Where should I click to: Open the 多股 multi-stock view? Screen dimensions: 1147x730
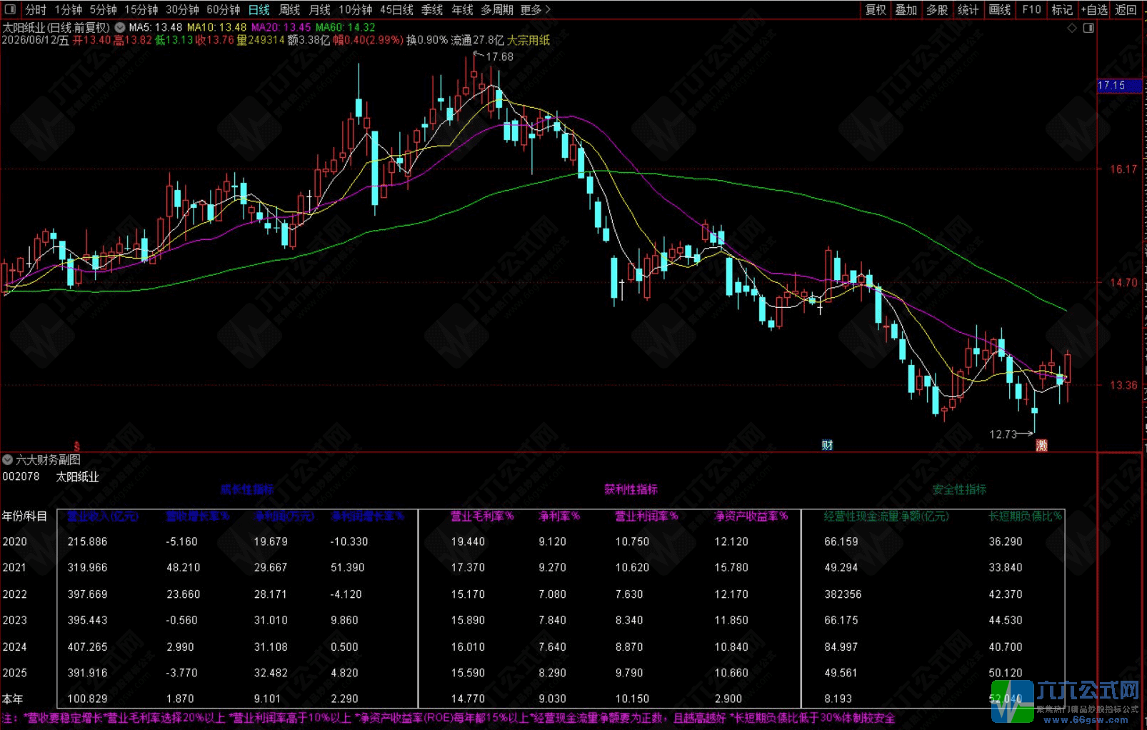point(937,9)
